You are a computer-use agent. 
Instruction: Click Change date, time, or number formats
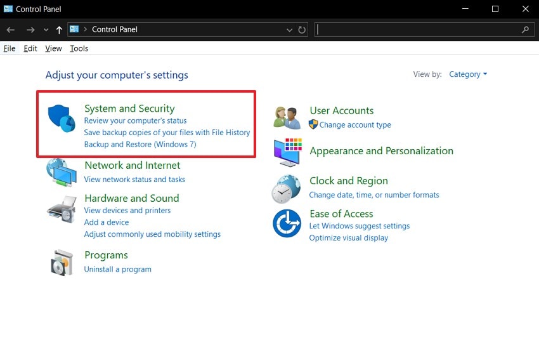(374, 195)
